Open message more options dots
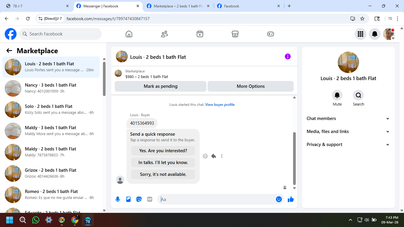The image size is (404, 227). pos(222,156)
